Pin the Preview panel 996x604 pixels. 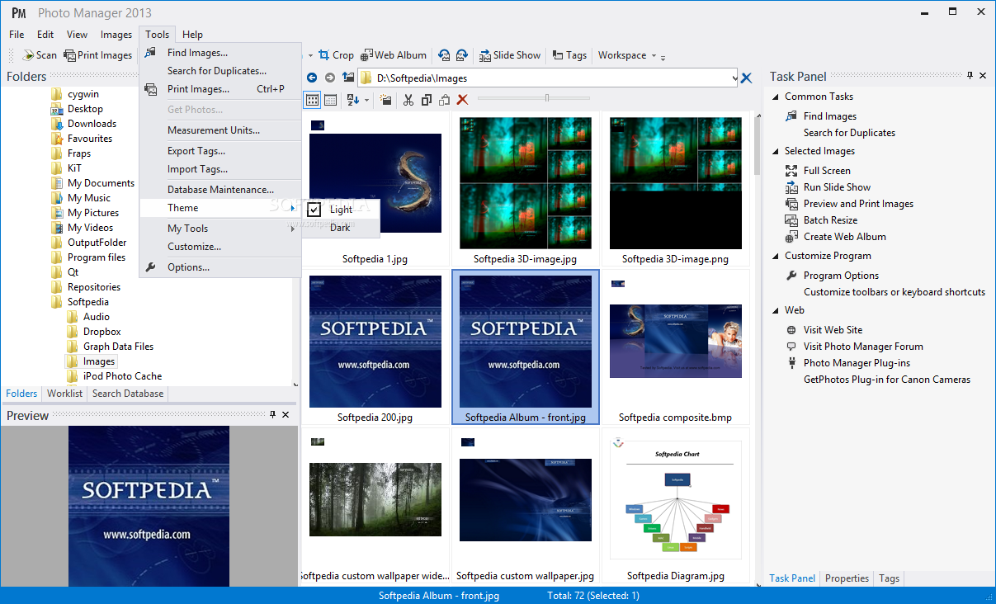click(x=273, y=415)
